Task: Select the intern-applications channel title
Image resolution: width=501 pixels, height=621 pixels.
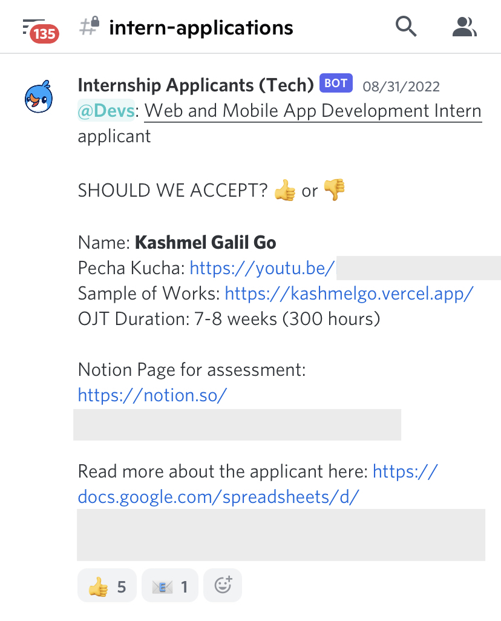Action: [x=201, y=27]
